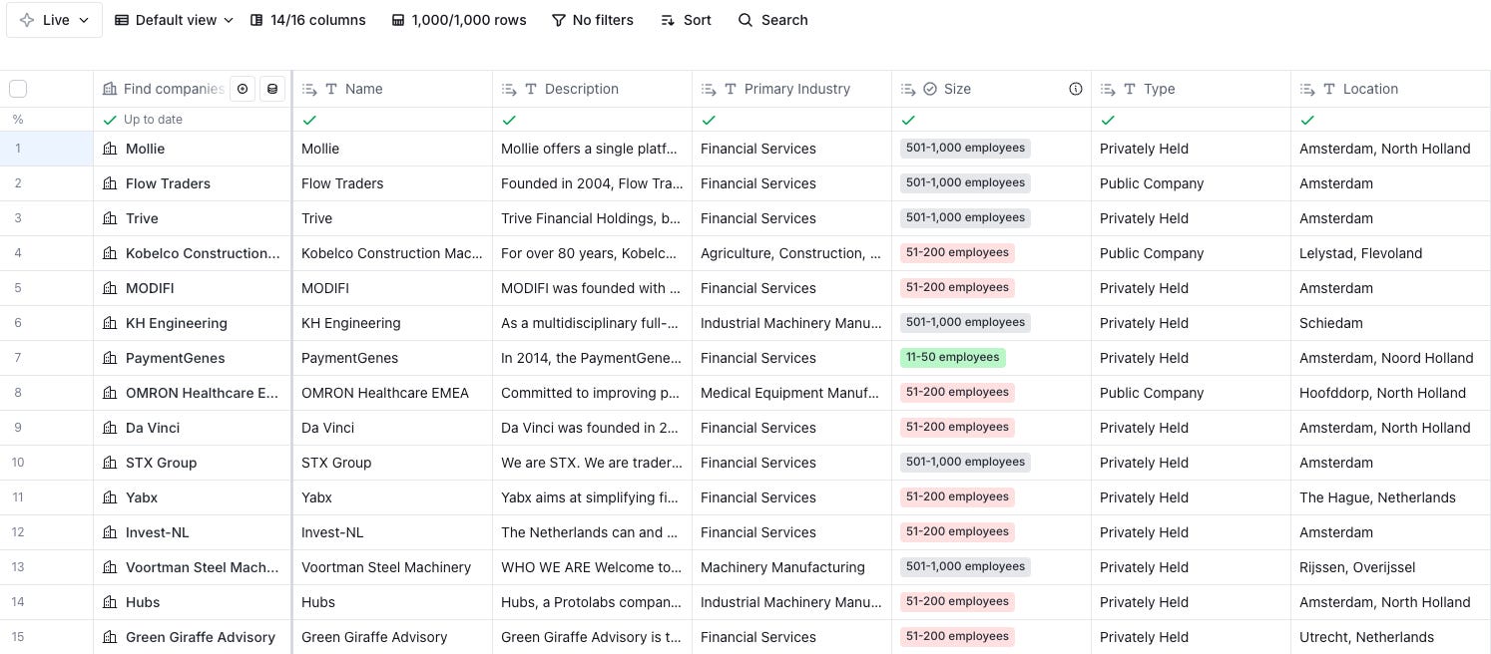Click the company icon beside Hubs

click(110, 602)
